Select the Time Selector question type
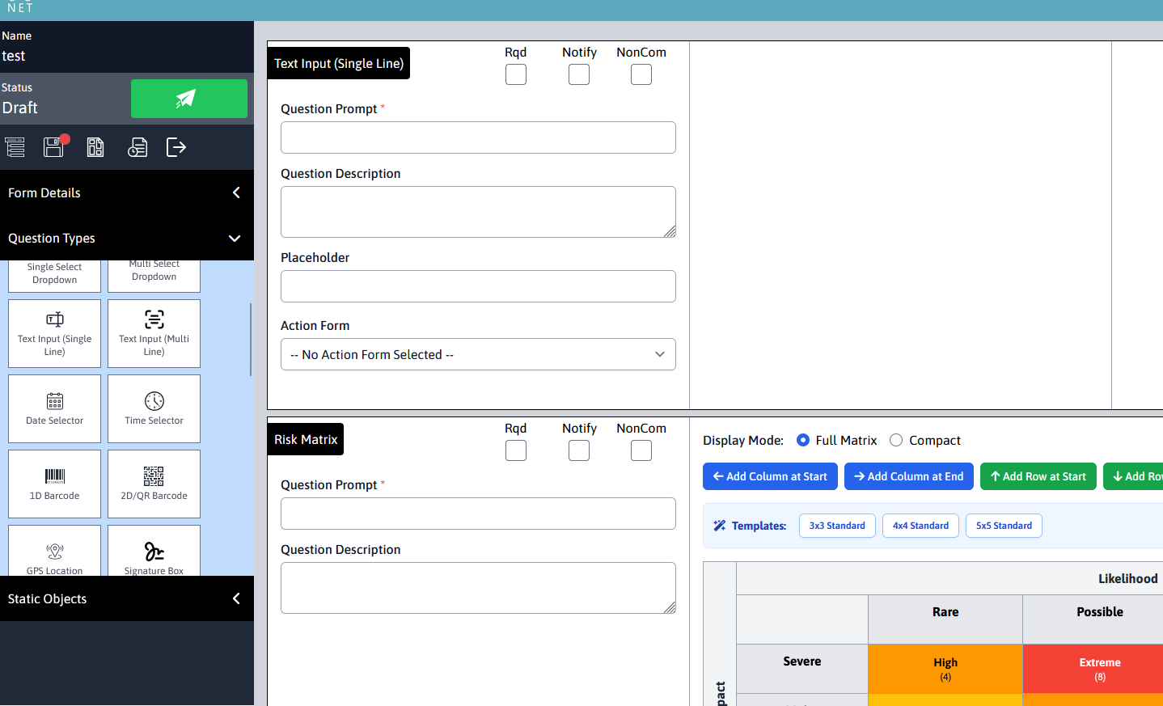The width and height of the screenshot is (1163, 706). (154, 408)
